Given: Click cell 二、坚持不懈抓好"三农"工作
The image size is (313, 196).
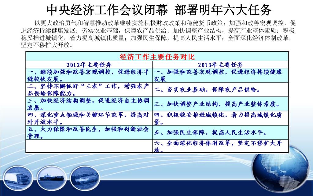Looking at the screenshot, I should (x=89, y=90).
